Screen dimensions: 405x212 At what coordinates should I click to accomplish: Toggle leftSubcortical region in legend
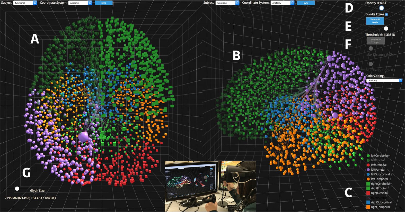click(x=378, y=174)
